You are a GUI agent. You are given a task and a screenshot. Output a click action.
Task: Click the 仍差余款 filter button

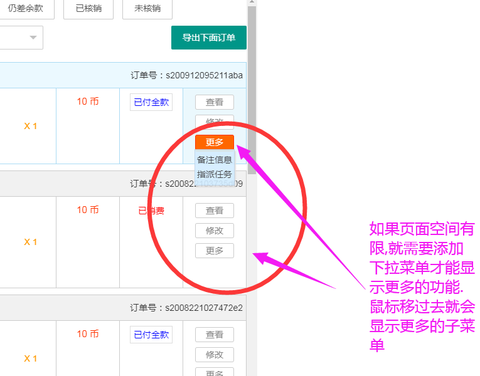pyautogui.click(x=24, y=9)
